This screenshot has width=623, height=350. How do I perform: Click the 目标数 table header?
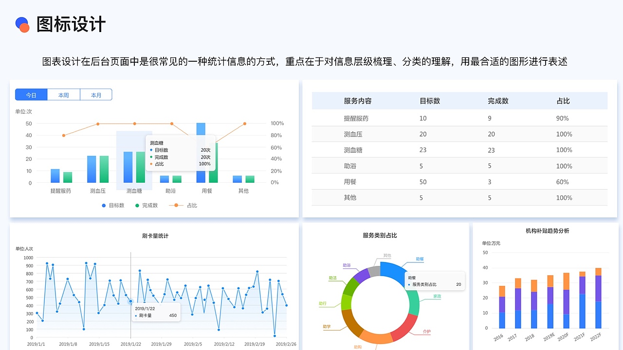[x=430, y=101]
